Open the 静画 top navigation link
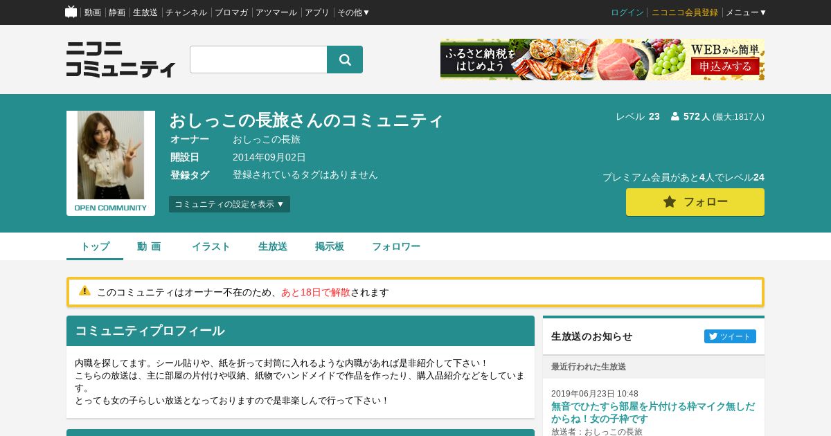The height and width of the screenshot is (436, 831). (x=117, y=12)
